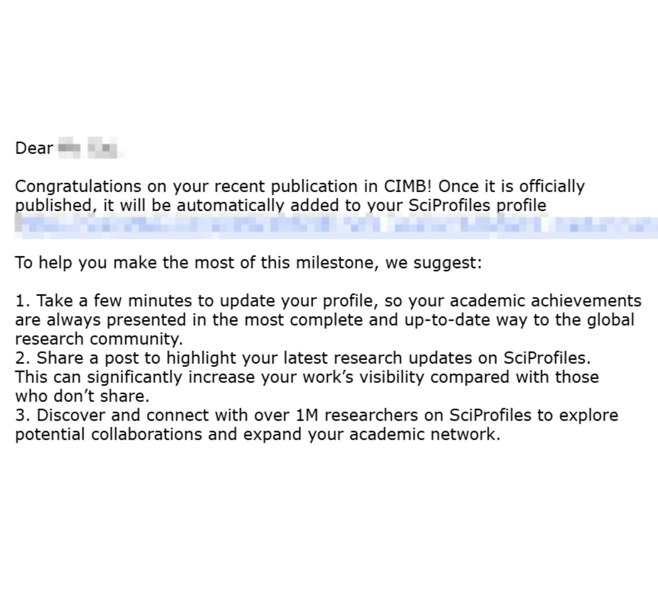This screenshot has height=615, width=658.
Task: Click the words 'who don't share.'
Action: [x=82, y=396]
